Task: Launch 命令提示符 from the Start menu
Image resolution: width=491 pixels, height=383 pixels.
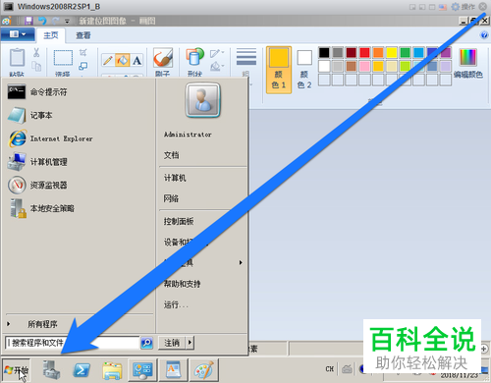Action: (79, 92)
